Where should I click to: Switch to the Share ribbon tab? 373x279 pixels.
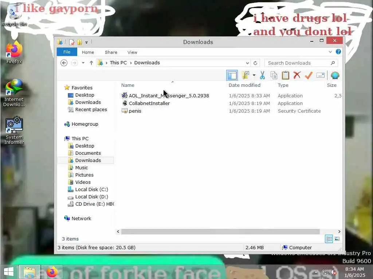coord(111,52)
